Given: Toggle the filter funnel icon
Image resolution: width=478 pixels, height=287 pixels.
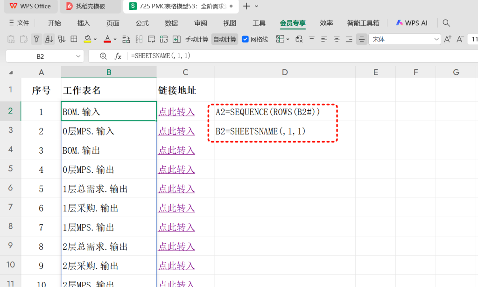Looking at the screenshot, I should click(x=36, y=39).
